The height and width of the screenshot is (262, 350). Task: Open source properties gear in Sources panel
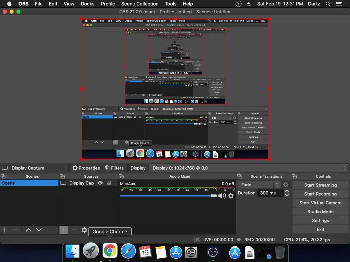click(x=84, y=230)
